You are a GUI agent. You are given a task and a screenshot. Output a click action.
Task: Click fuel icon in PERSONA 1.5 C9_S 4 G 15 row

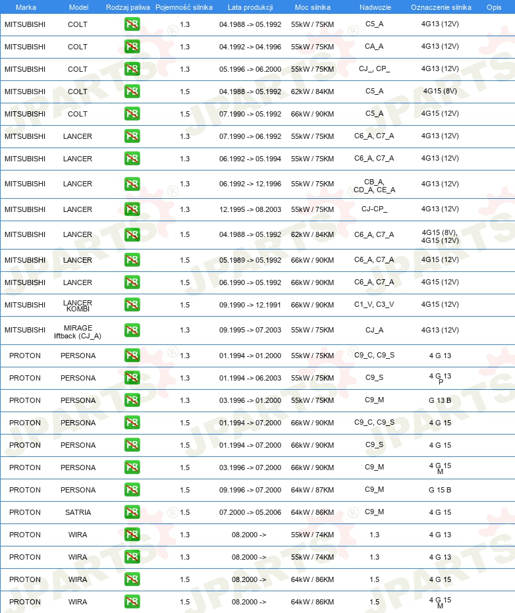132,445
